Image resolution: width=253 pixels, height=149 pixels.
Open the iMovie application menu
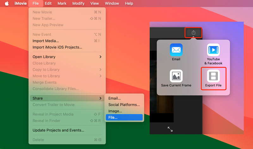tap(21, 3)
